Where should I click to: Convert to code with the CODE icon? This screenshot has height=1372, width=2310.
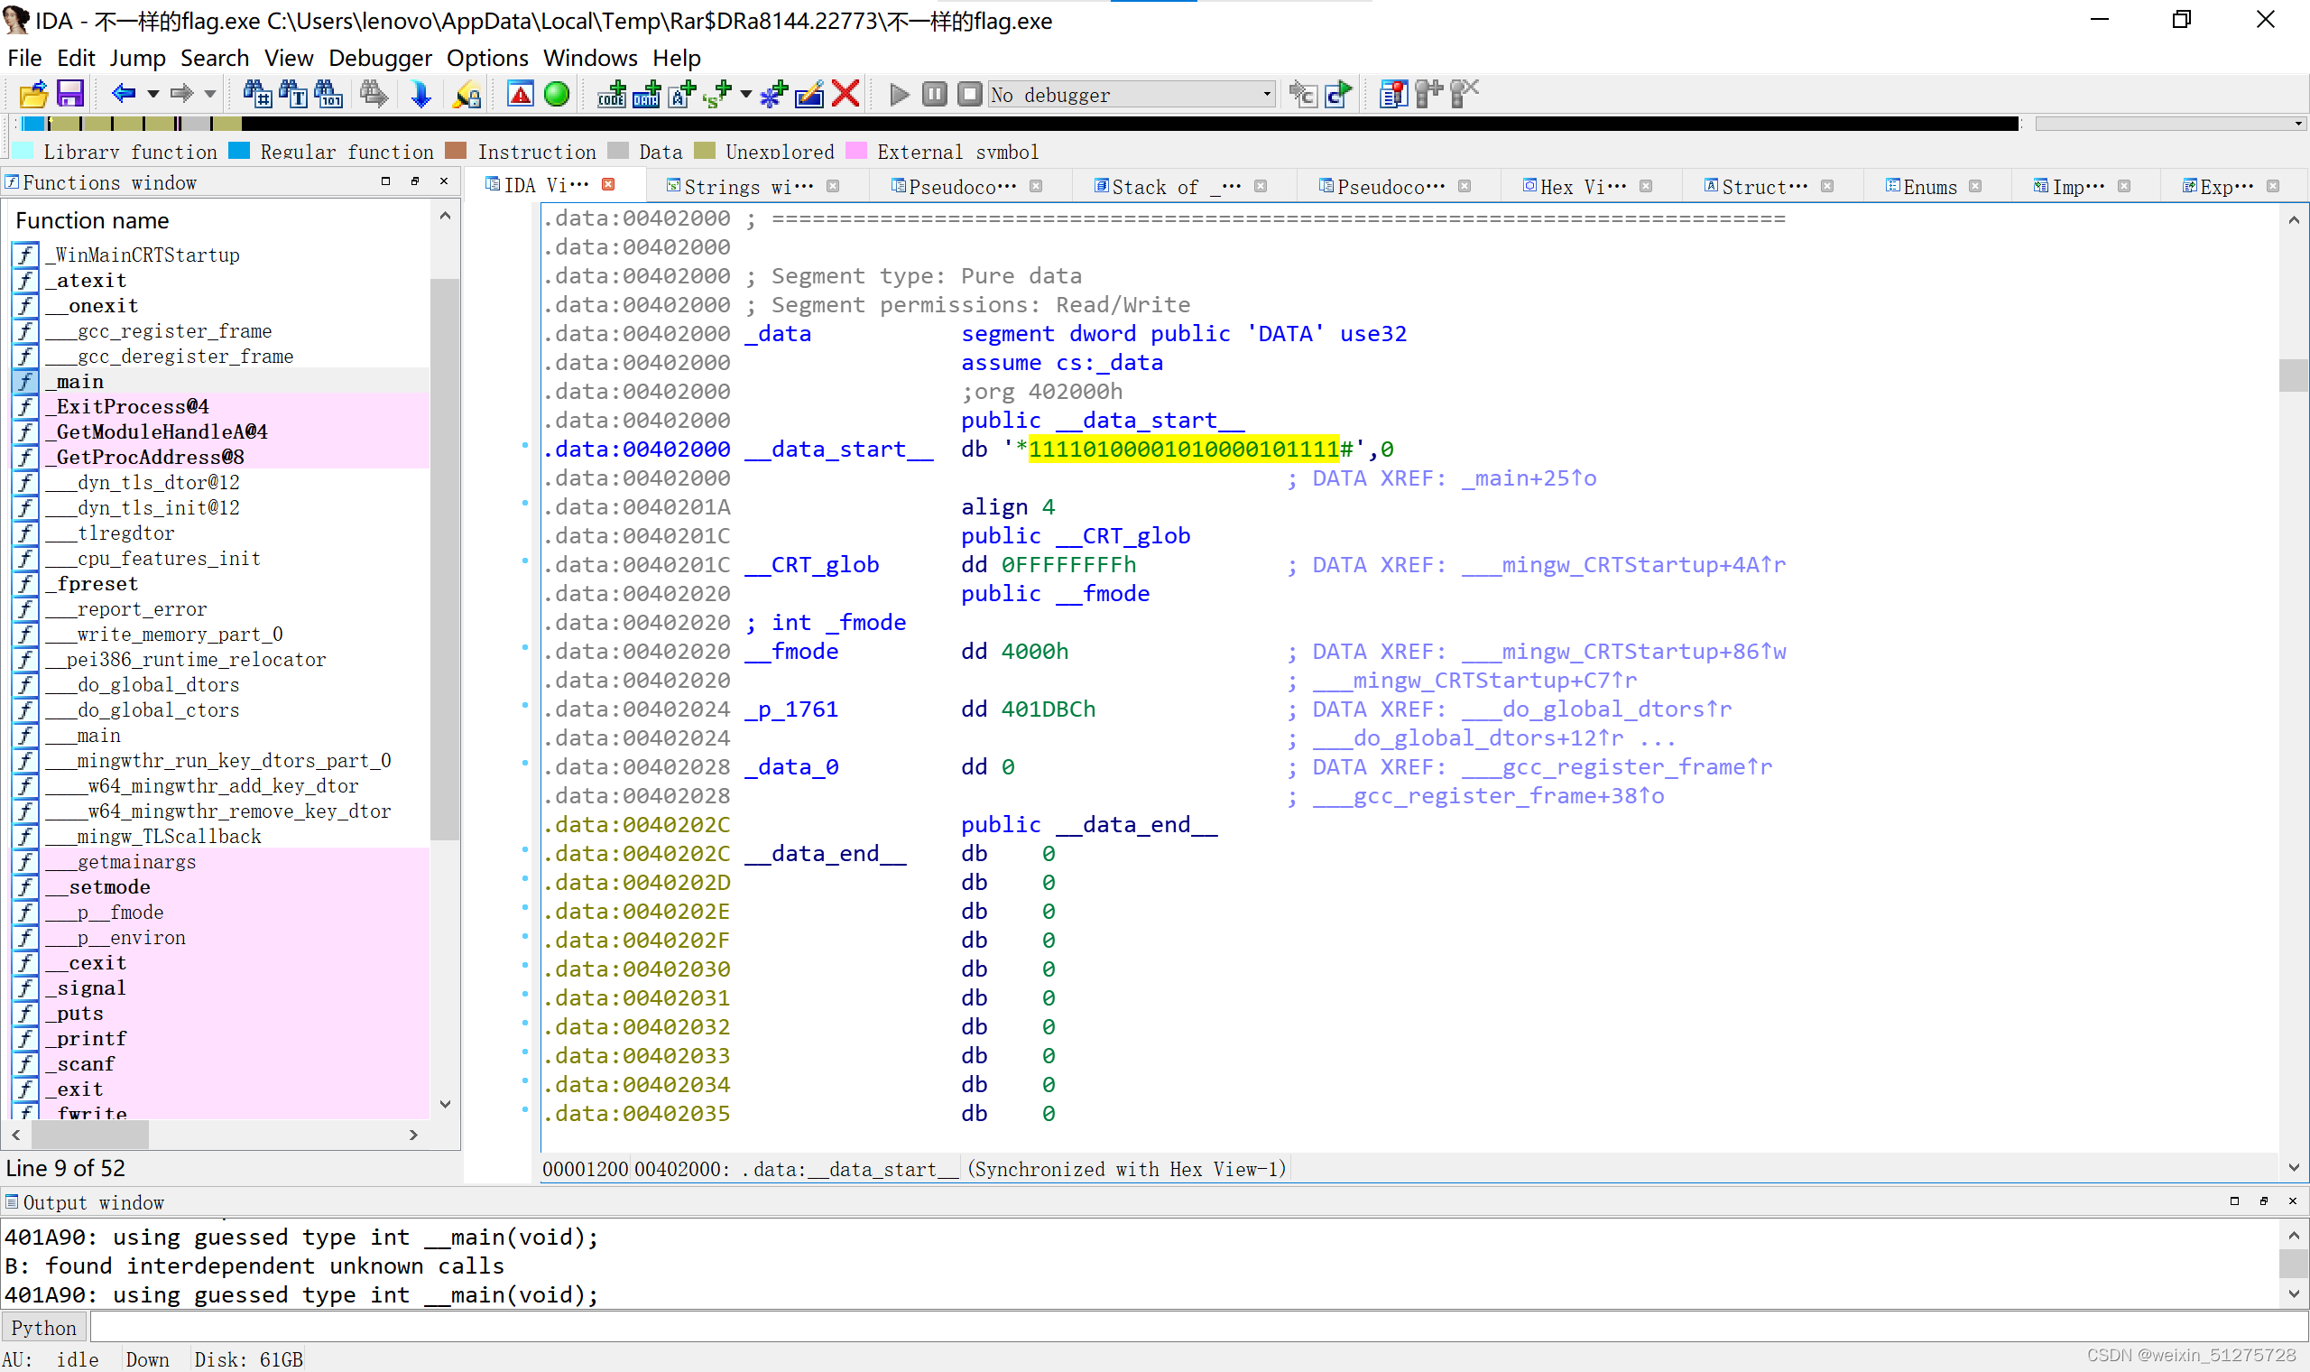coord(612,93)
